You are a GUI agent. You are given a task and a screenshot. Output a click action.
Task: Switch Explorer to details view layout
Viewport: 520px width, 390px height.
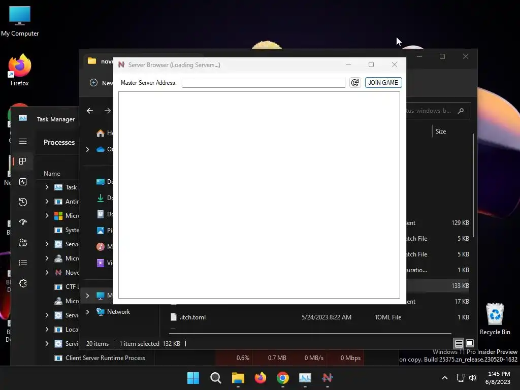tap(459, 344)
